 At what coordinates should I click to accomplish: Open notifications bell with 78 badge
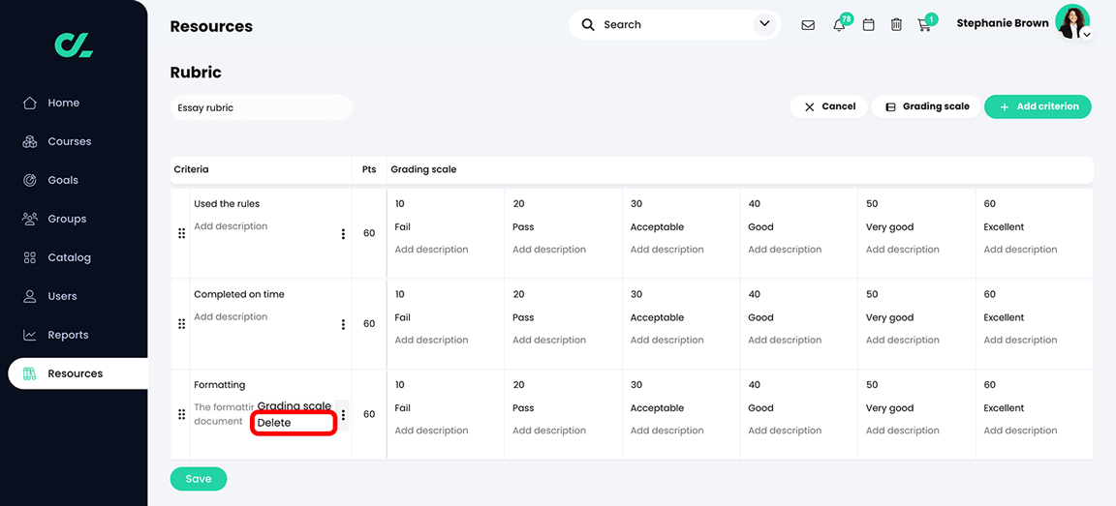(x=840, y=24)
